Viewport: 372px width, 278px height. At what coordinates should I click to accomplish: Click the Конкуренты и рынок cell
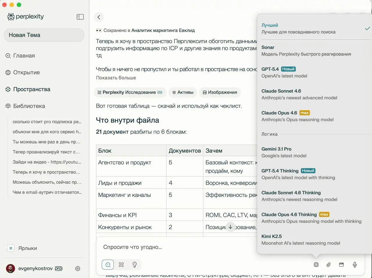pos(131,227)
